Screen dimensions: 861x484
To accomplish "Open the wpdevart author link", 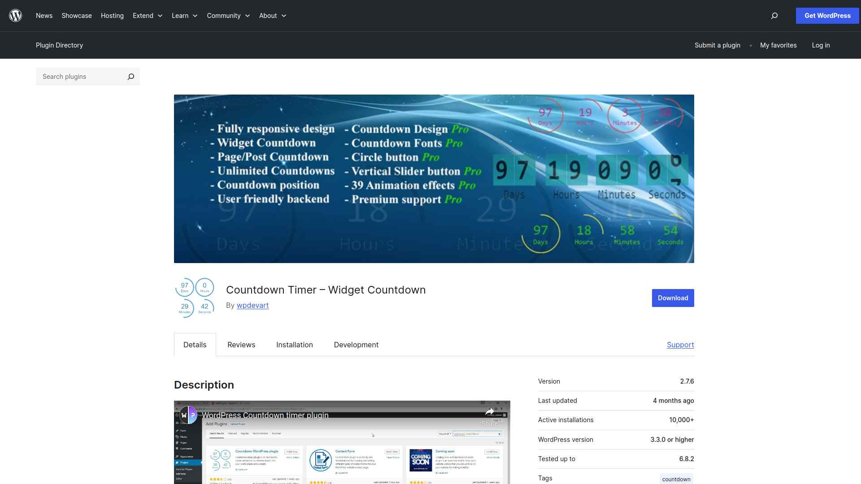I will click(252, 305).
